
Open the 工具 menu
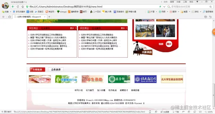point(185,2)
